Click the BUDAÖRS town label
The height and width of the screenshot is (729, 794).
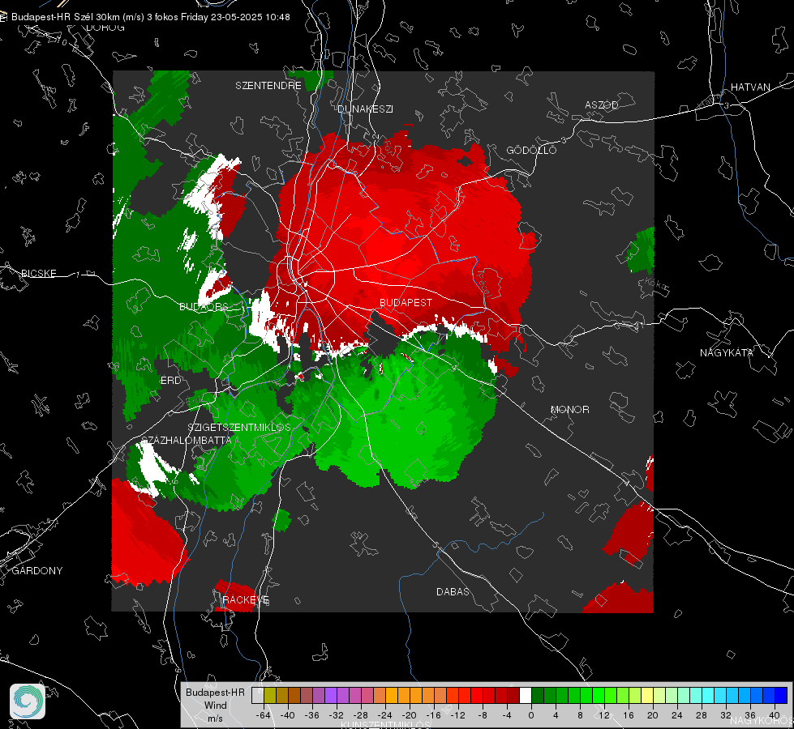pyautogui.click(x=204, y=306)
